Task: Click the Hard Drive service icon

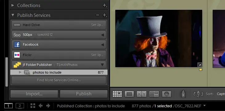Action: tap(17, 25)
